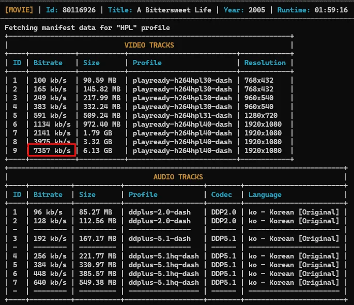Viewport: 354px width, 305px height.
Task: Click the 3.32 GB size cell
Action: click(98, 142)
